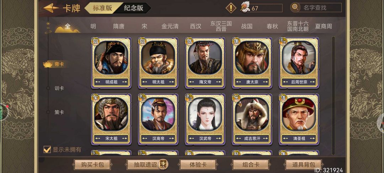Select 标准版 edition
The height and width of the screenshot is (173, 384).
(x=102, y=8)
